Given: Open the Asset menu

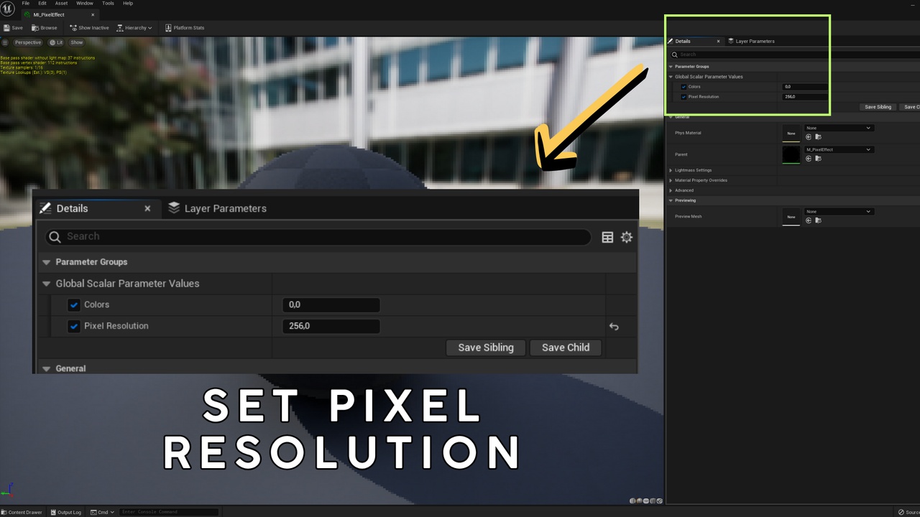Looking at the screenshot, I should (x=62, y=4).
